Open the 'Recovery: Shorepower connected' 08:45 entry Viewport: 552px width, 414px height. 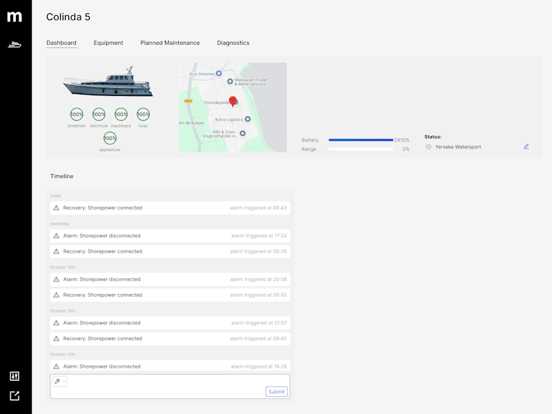coord(170,338)
